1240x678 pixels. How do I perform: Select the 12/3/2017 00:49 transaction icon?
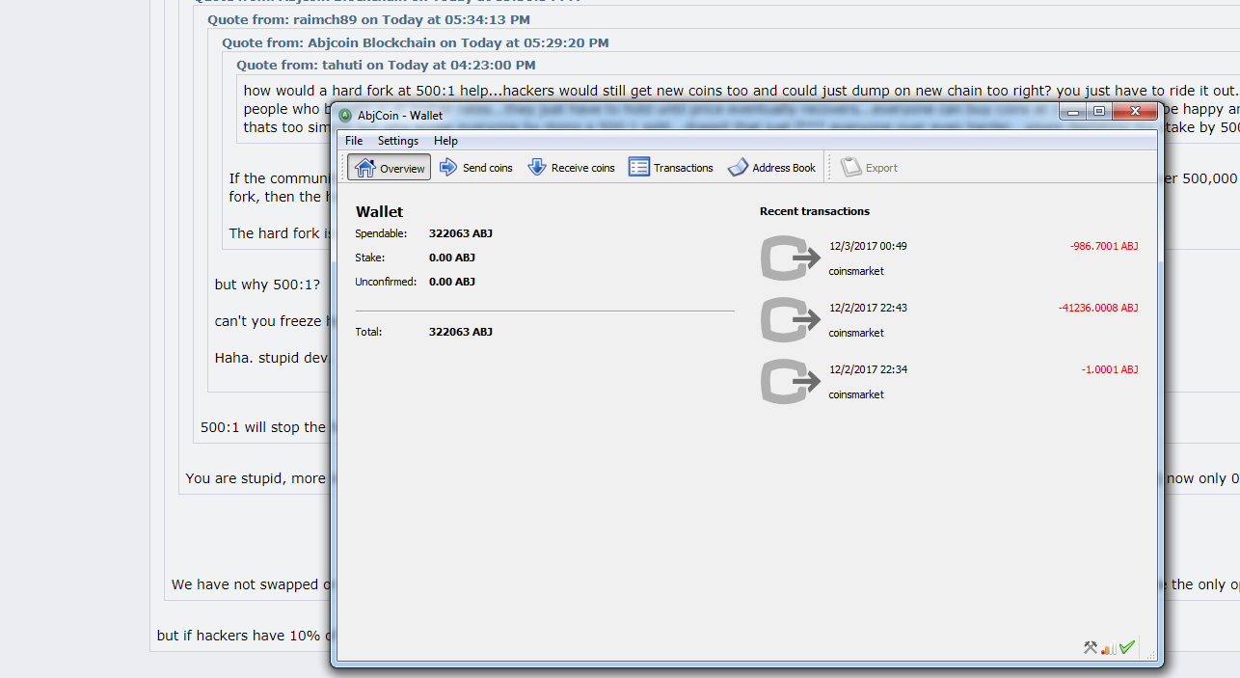pos(791,258)
